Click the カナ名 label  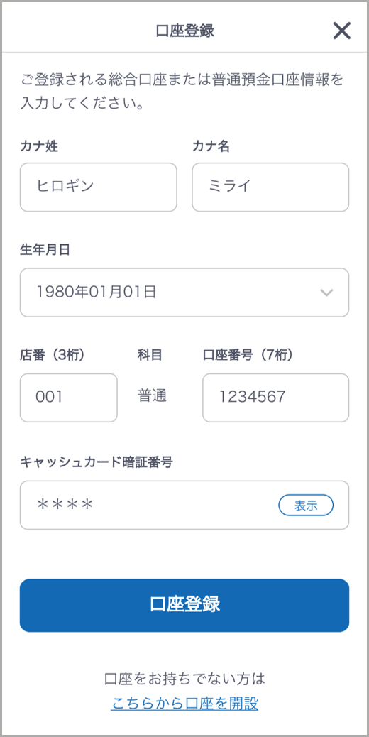pos(211,146)
